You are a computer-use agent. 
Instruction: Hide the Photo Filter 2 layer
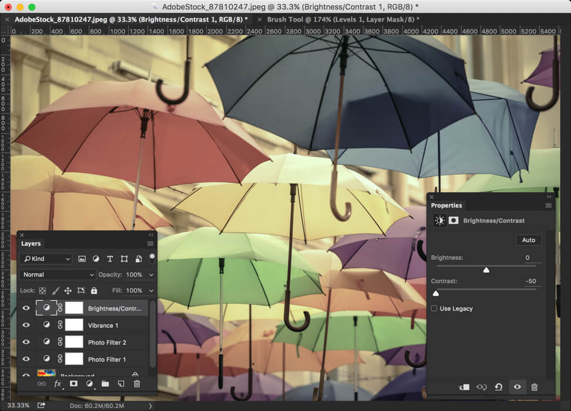(26, 342)
